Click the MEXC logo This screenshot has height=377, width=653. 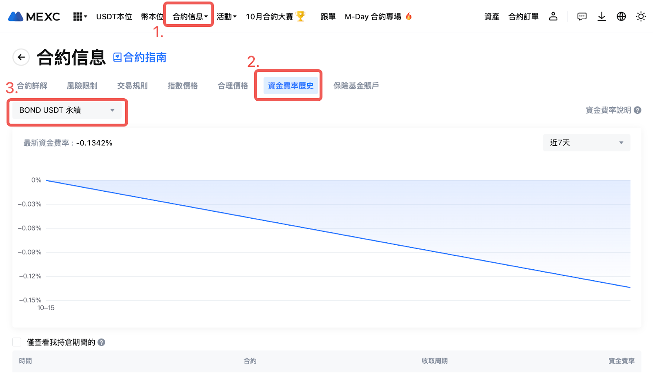point(34,17)
